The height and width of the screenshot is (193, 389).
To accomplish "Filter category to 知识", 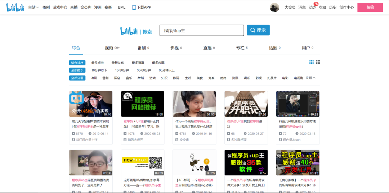I will (164, 78).
